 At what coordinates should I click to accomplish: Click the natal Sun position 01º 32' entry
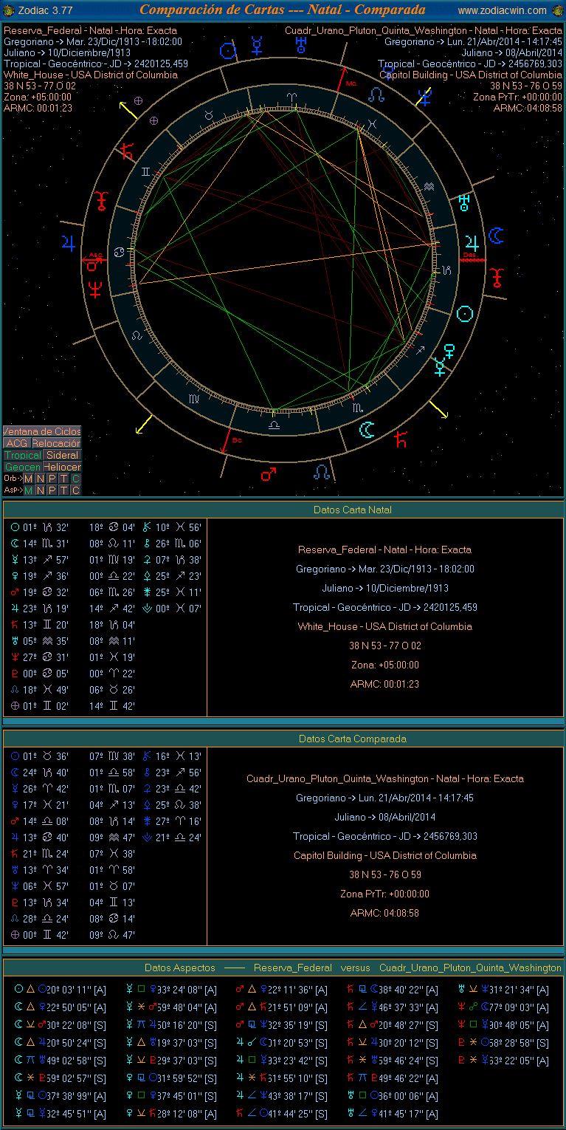tap(40, 527)
